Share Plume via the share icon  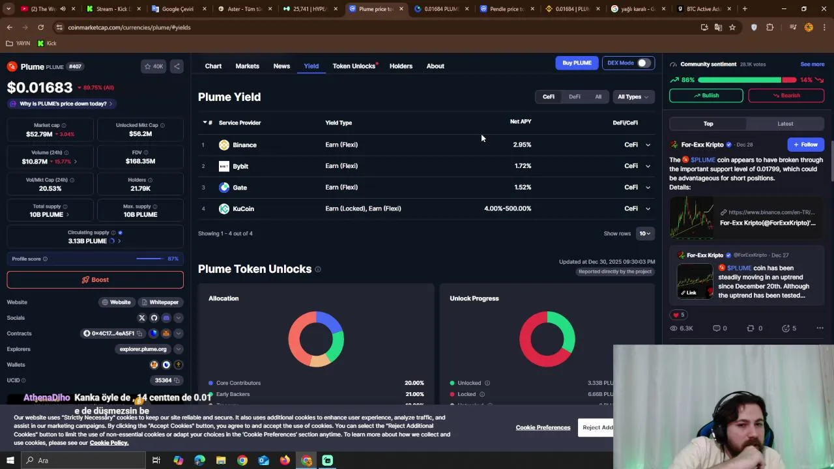point(177,66)
